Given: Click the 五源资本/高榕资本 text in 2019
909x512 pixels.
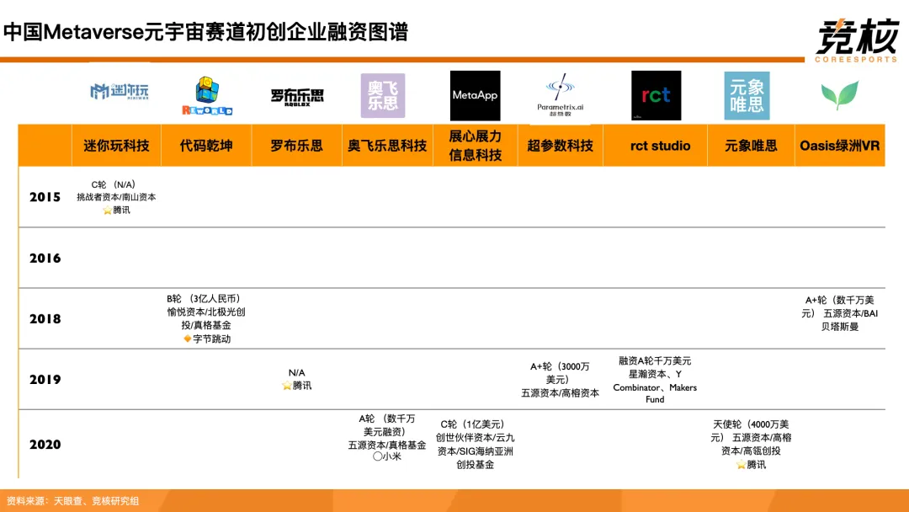Looking at the screenshot, I should pyautogui.click(x=560, y=393).
